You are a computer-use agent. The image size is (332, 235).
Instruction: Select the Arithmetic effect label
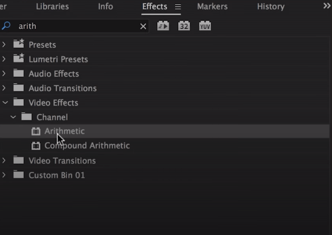pos(64,131)
